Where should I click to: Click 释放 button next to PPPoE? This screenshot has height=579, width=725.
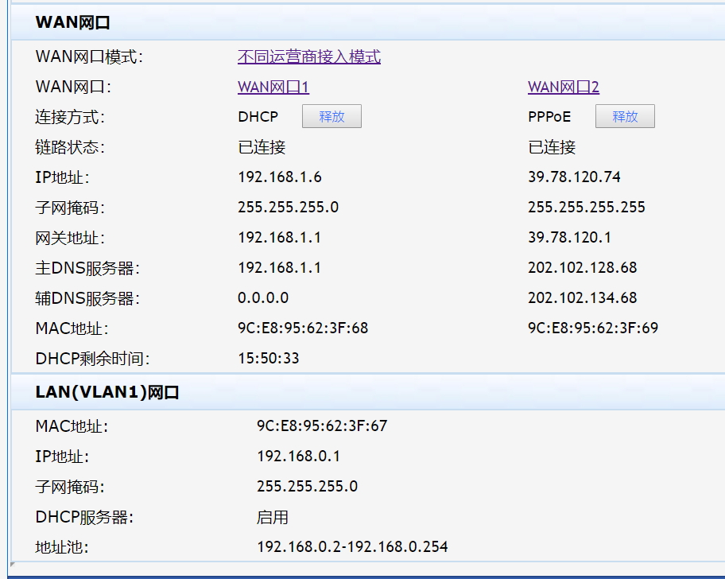[625, 117]
